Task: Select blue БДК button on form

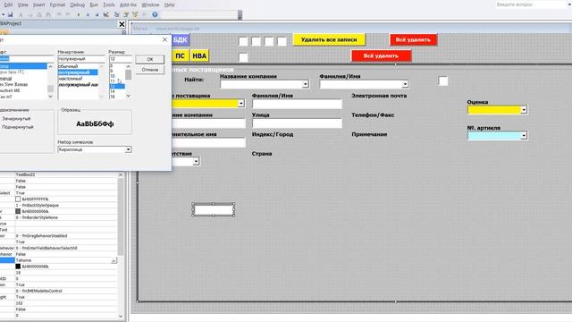Action: [x=181, y=39]
